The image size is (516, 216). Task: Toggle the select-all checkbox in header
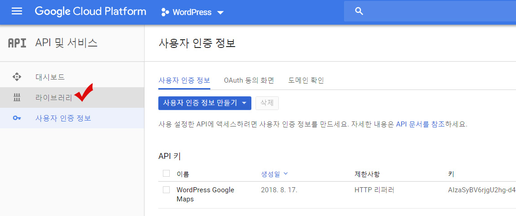click(x=167, y=173)
